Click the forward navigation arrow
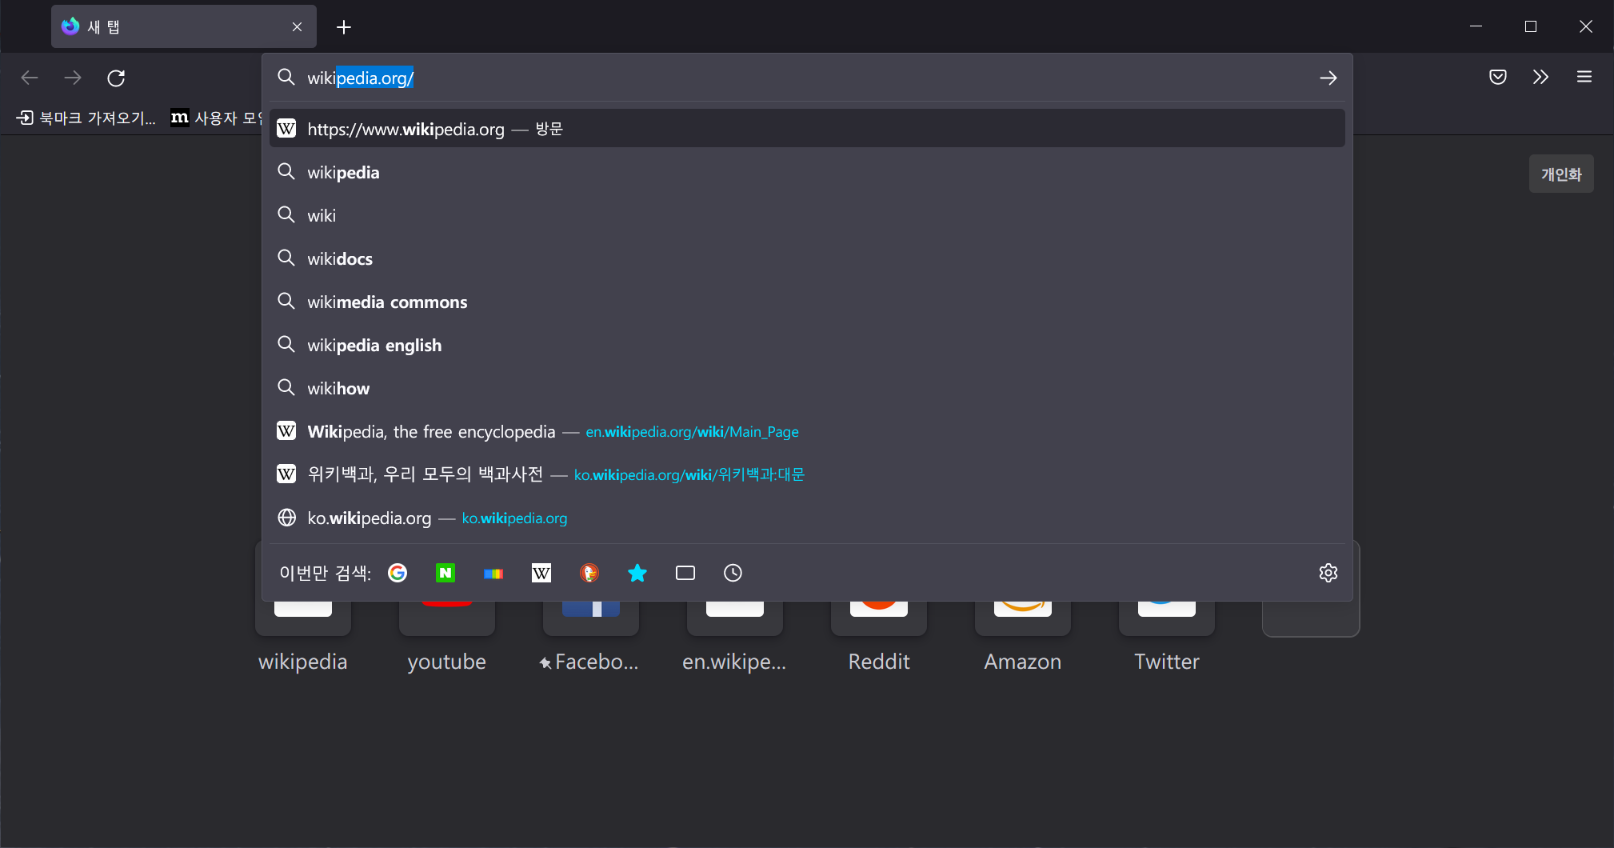 [73, 78]
